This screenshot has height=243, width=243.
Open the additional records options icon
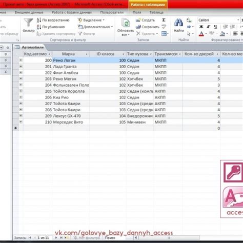(165, 33)
